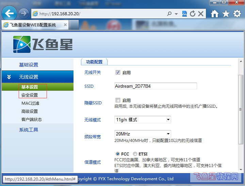Maximize the browser window
The height and width of the screenshot is (186, 245).
point(224,2)
